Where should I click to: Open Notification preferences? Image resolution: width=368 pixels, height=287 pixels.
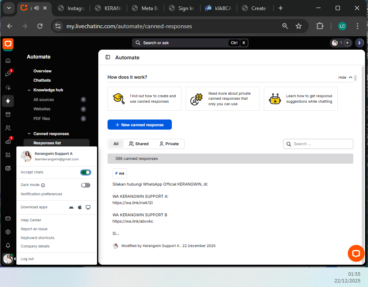(42, 194)
